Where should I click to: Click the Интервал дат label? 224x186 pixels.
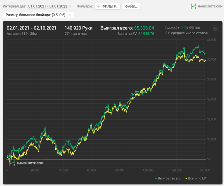(15, 6)
